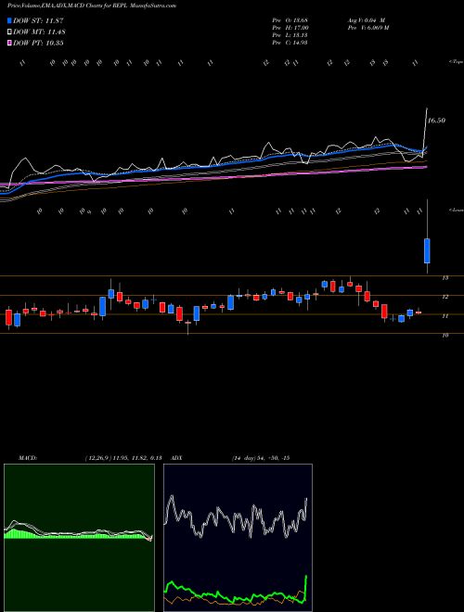Click the MACD (12,26,9) values text

coord(122,458)
